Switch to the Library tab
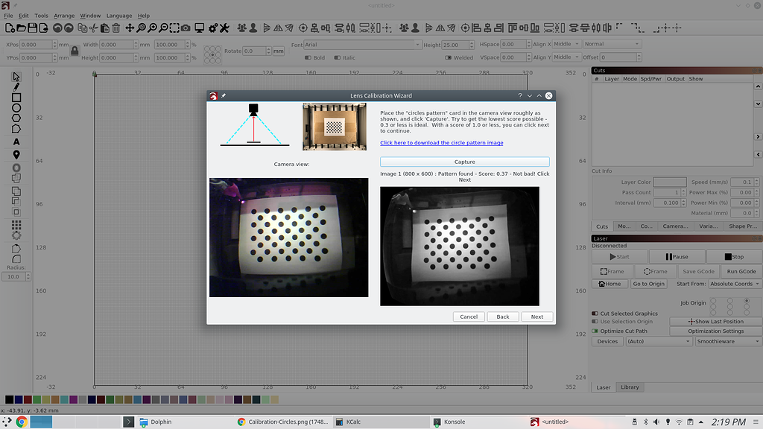The image size is (763, 429). tap(630, 387)
